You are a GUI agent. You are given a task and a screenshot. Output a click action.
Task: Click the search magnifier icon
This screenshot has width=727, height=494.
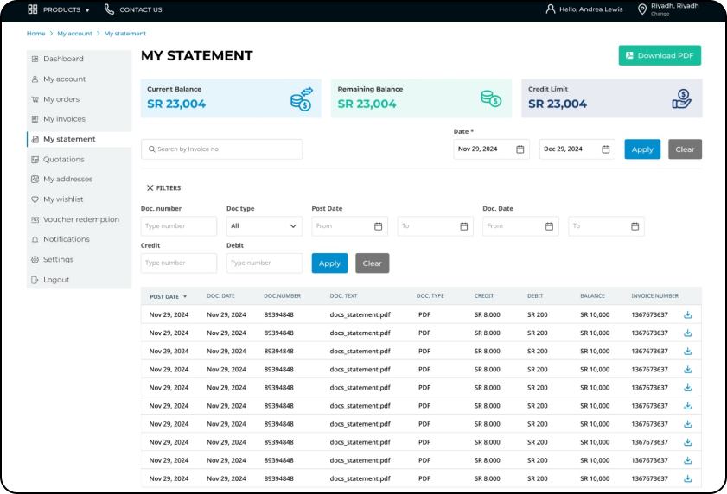151,149
